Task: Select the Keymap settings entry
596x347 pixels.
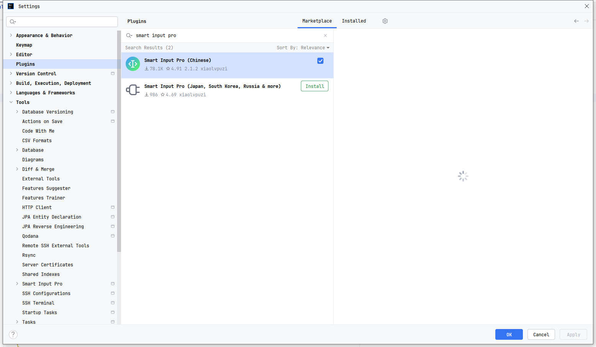Action: click(x=24, y=45)
